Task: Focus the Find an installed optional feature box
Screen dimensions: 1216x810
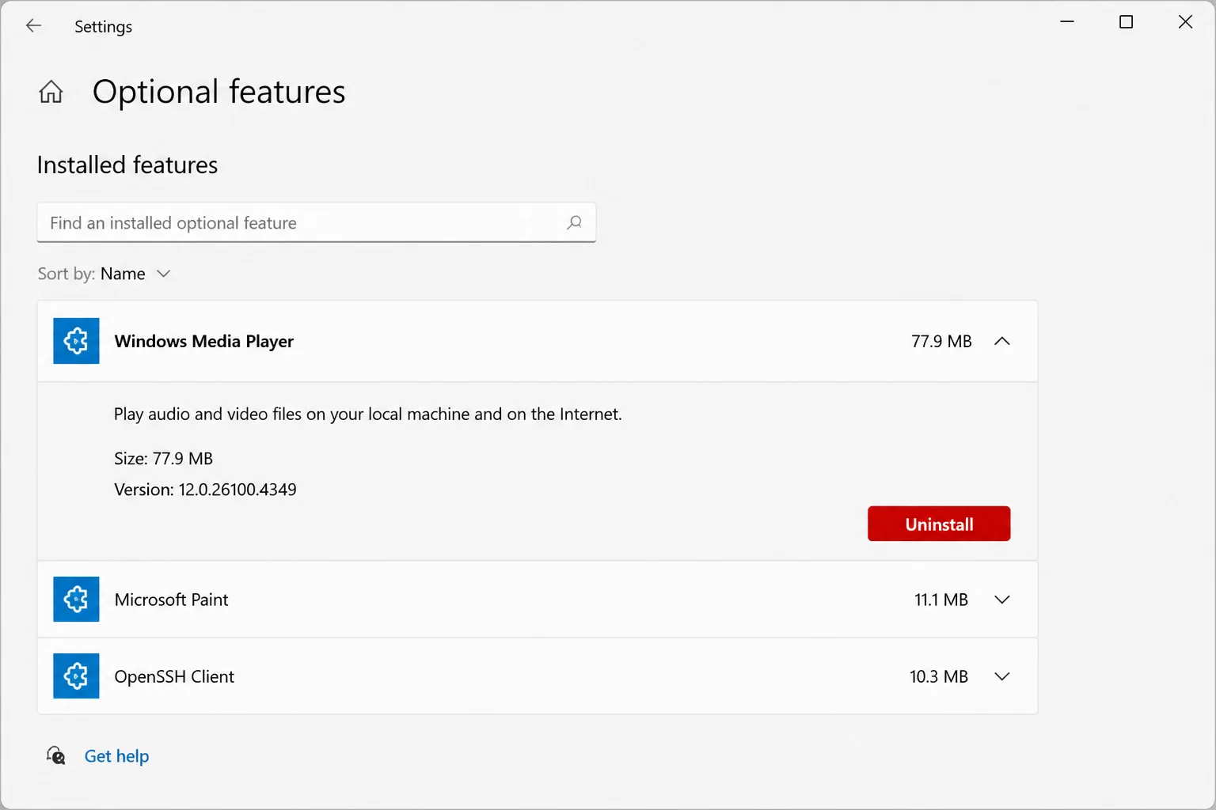Action: (x=317, y=222)
